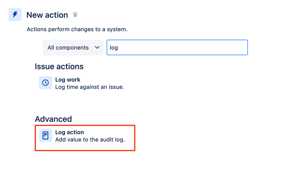Click "Add value to the audit log." description
Viewport: 289px width, 176px height.
(90, 140)
